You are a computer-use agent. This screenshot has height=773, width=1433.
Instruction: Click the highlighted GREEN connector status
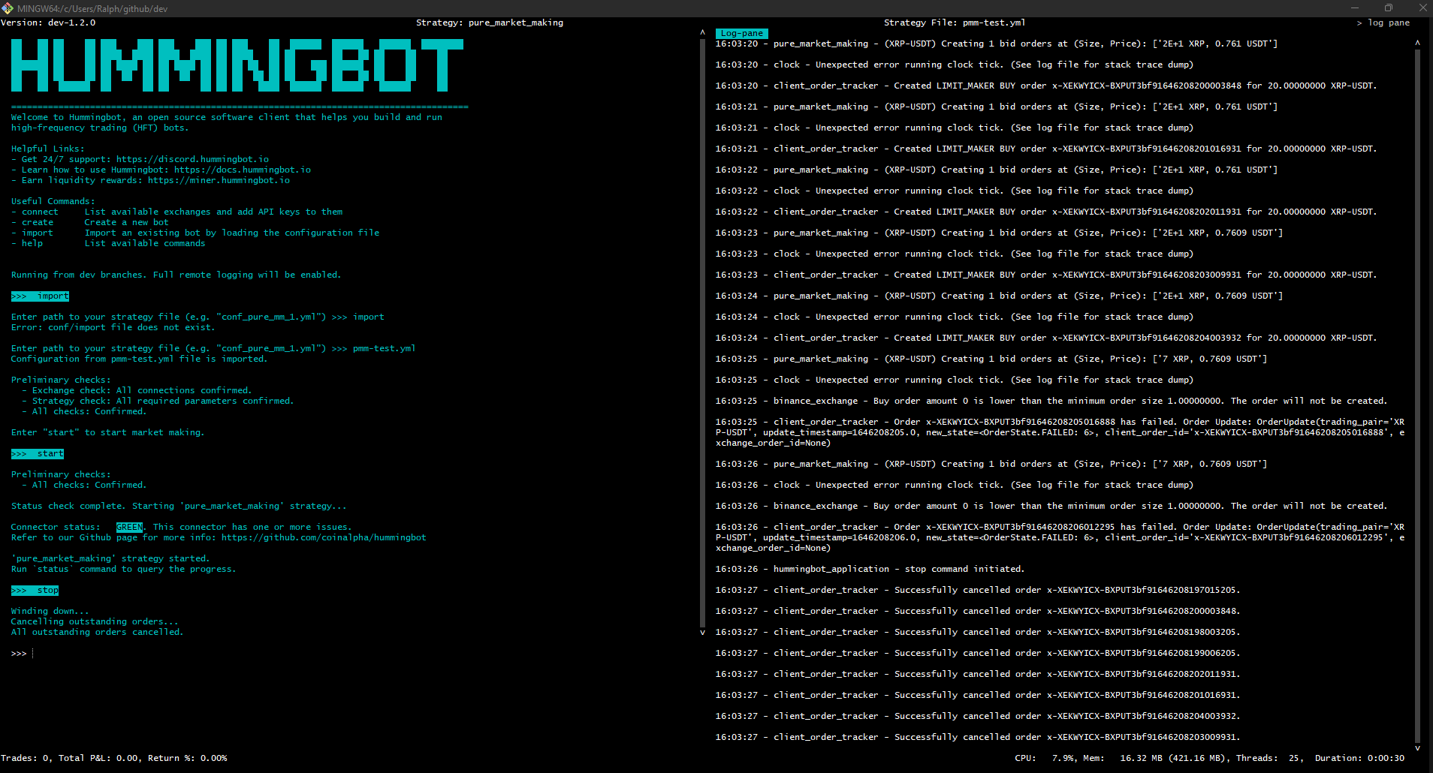(x=129, y=527)
